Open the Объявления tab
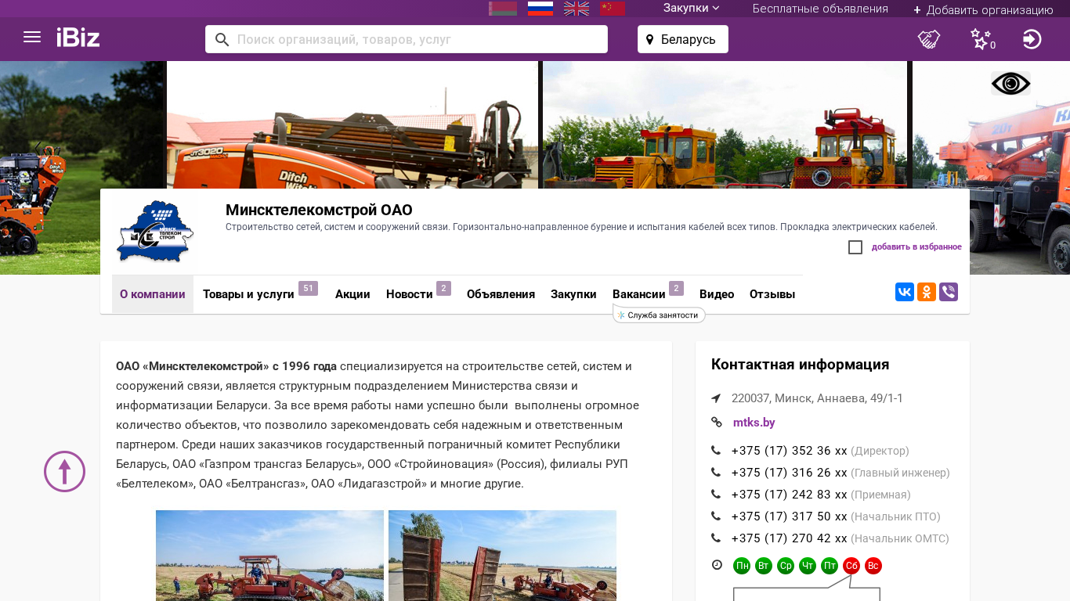The height and width of the screenshot is (601, 1070). point(501,294)
